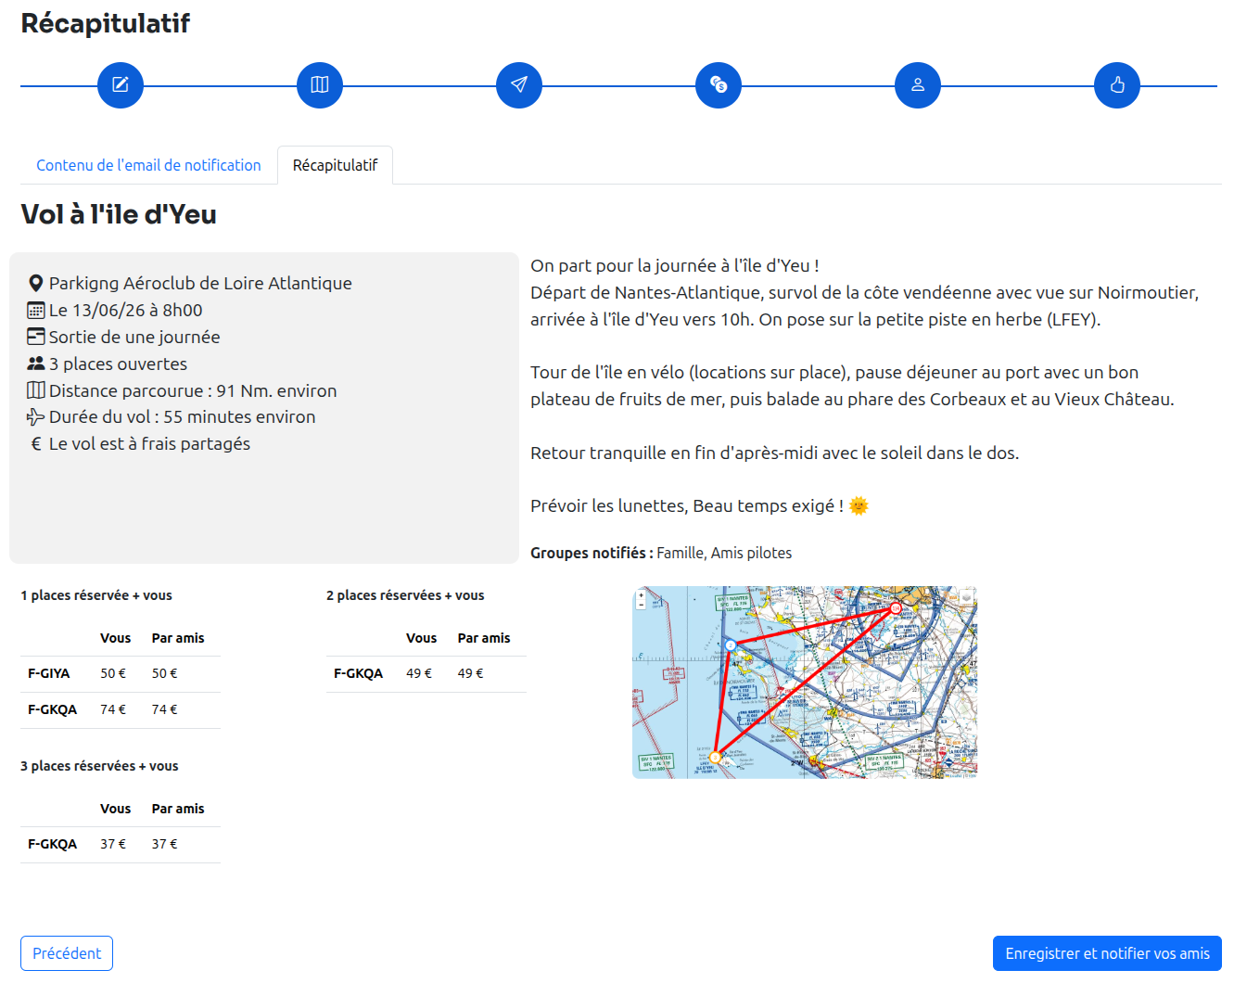Zoom in on the route map
1247x983 pixels.
tap(641, 595)
